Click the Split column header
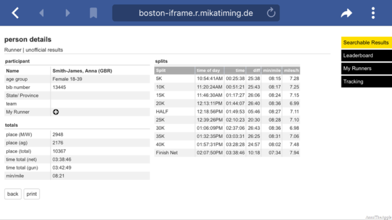 tap(175, 70)
